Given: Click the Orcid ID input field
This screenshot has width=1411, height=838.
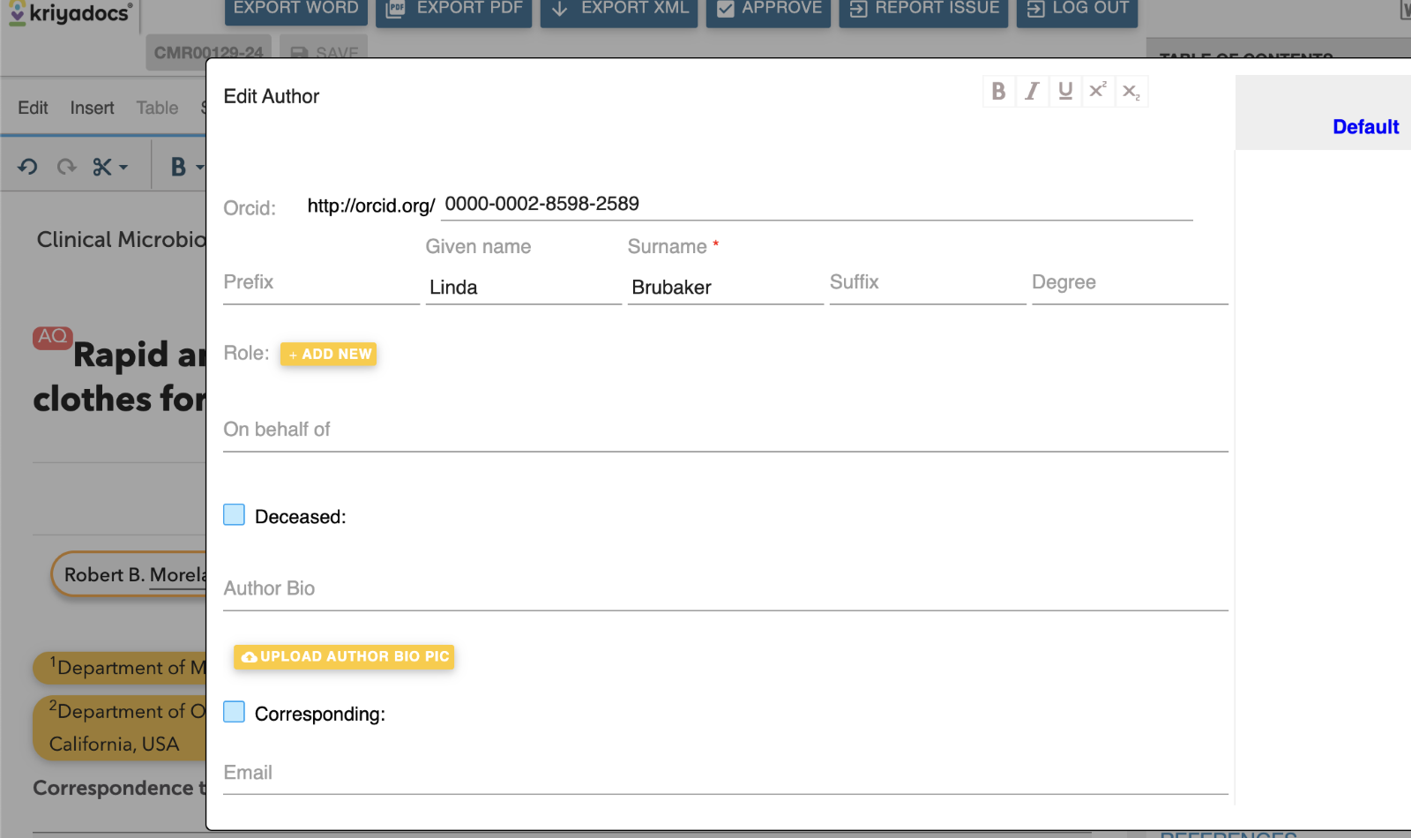Looking at the screenshot, I should tap(817, 205).
